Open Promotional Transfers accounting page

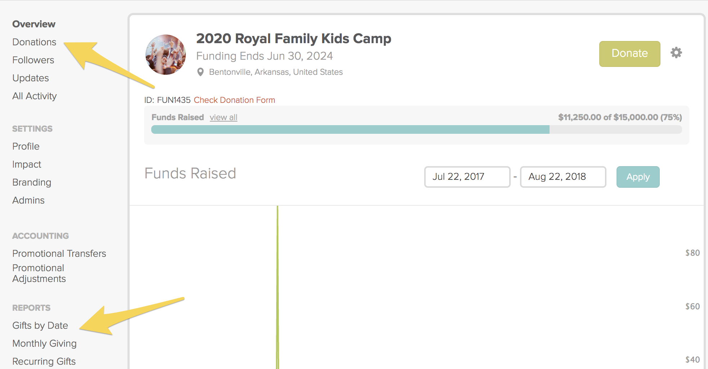pyautogui.click(x=59, y=254)
